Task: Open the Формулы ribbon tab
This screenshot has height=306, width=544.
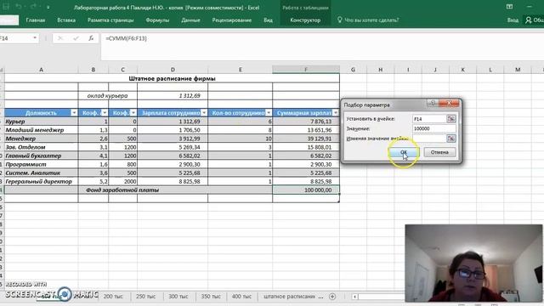Action: tap(157, 20)
